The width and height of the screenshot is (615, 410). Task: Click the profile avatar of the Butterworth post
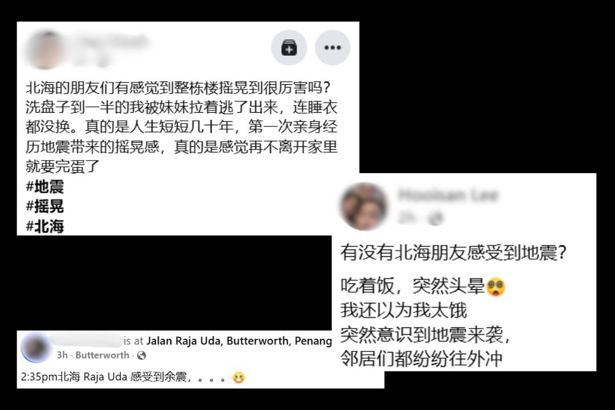click(x=36, y=347)
